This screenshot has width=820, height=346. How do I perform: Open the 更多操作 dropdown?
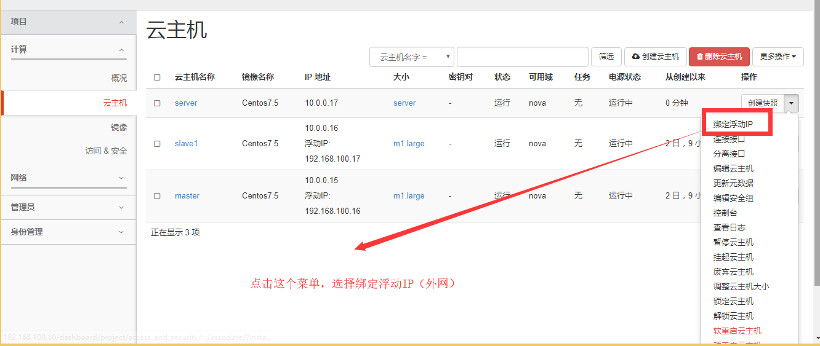pyautogui.click(x=778, y=57)
